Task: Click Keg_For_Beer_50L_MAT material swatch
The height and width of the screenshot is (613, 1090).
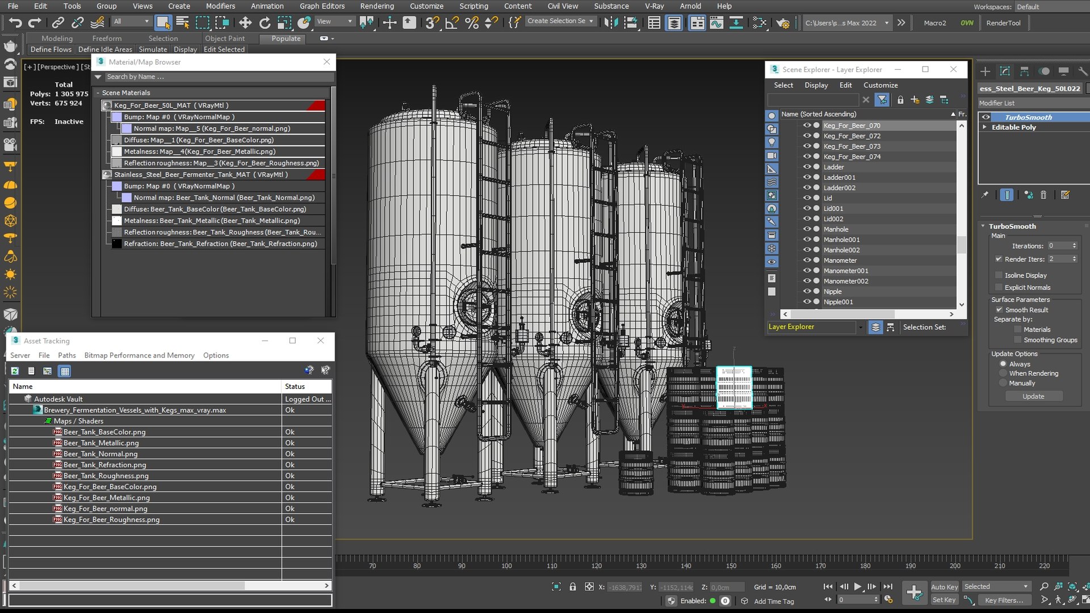Action: tap(107, 106)
